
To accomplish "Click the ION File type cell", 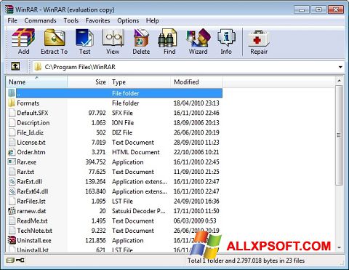I will point(123,123).
